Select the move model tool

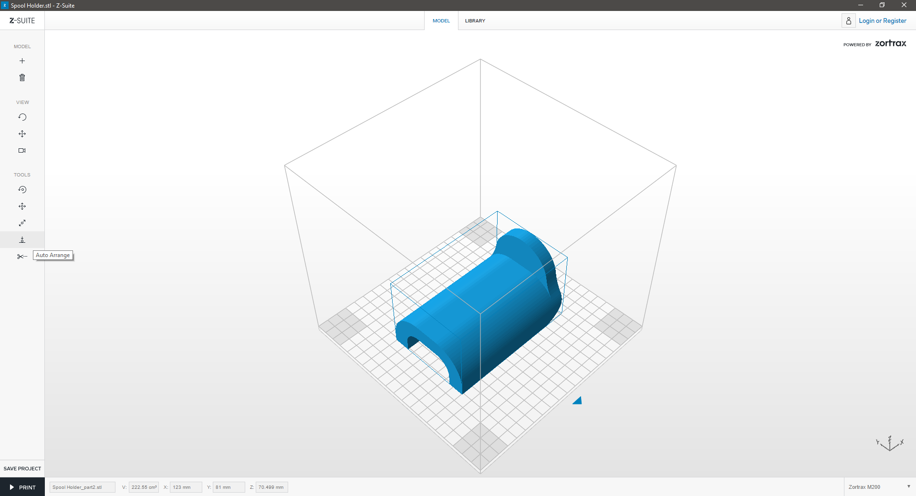(22, 207)
